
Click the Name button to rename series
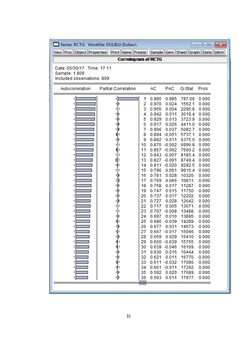pos(126,52)
